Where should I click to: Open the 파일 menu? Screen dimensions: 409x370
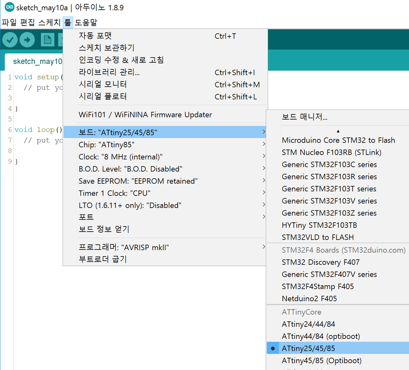pyautogui.click(x=9, y=23)
